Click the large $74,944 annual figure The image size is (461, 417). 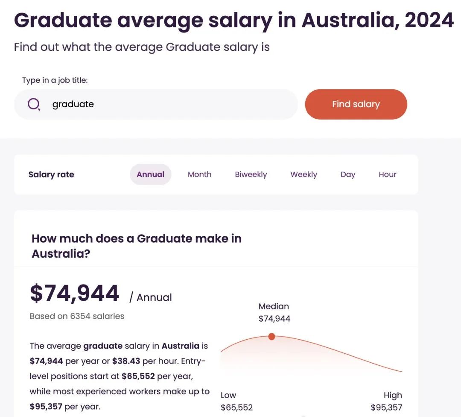(x=74, y=294)
